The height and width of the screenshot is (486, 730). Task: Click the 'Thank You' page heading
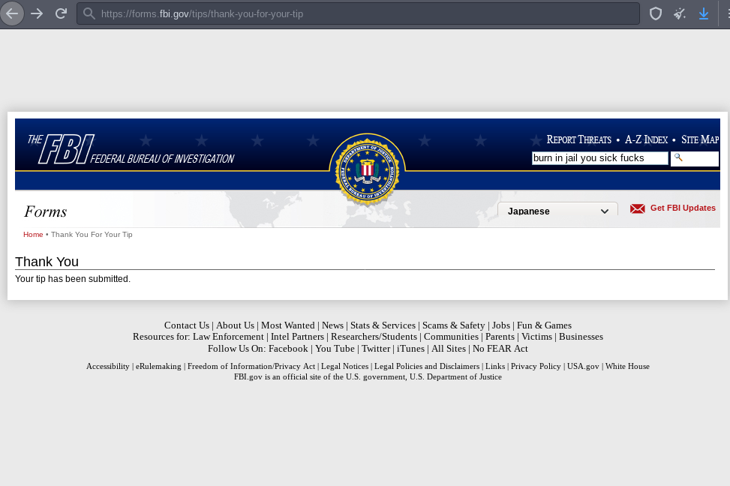(47, 262)
